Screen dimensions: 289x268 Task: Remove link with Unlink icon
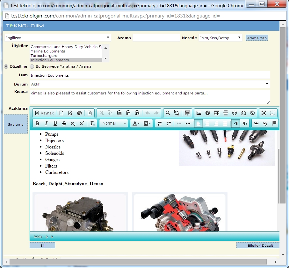pos(265,123)
